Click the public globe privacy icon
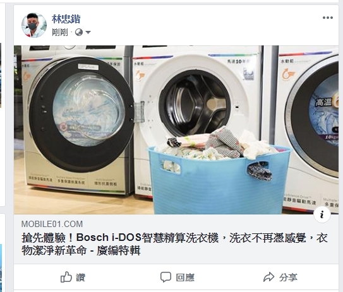Image resolution: width=343 pixels, height=292 pixels. click(x=79, y=32)
